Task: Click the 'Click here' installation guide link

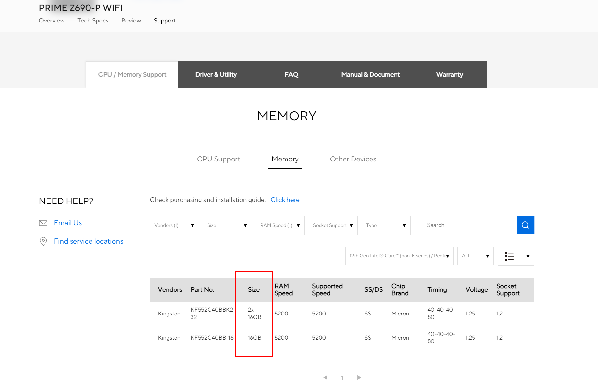Action: coord(285,200)
